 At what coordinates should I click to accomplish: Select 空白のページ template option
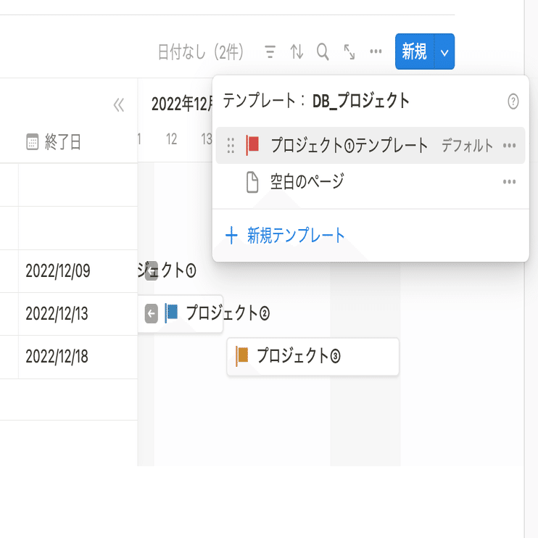(371, 181)
